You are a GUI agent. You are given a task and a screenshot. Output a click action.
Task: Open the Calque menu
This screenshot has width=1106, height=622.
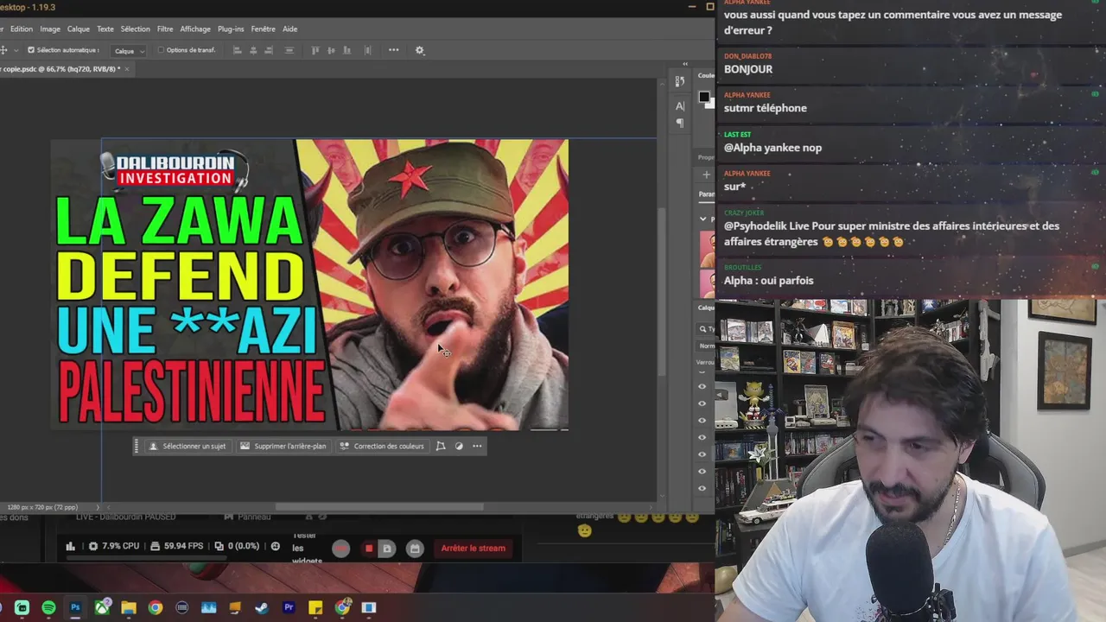coord(79,29)
